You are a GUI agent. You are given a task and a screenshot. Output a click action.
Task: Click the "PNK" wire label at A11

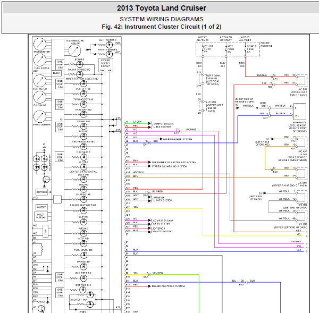(x=136, y=160)
